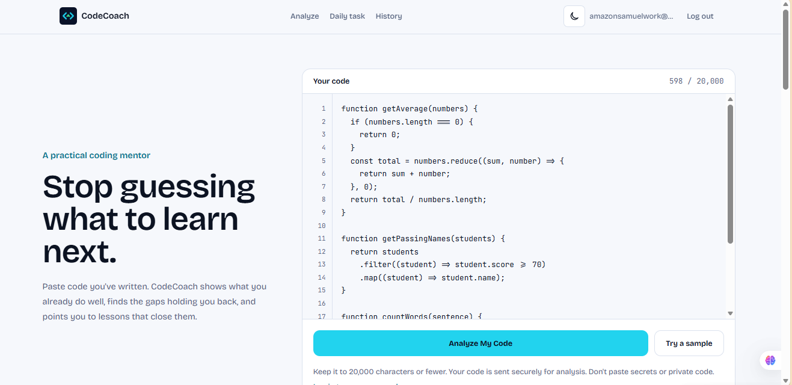Open the Analyze nav item
The image size is (792, 385).
pos(305,16)
